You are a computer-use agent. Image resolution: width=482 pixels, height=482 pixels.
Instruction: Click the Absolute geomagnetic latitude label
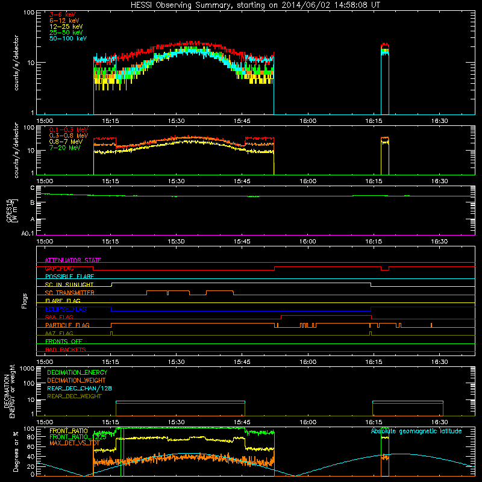pos(416,431)
